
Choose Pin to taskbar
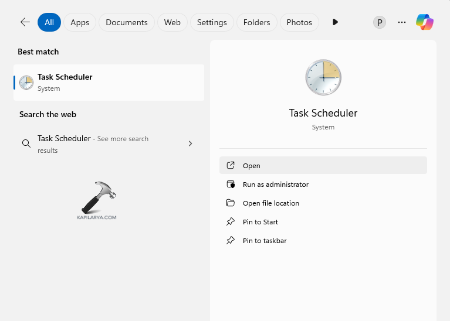click(265, 241)
